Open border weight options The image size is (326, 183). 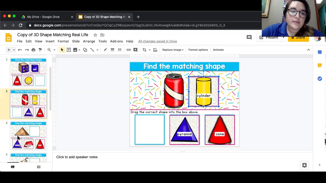(112, 50)
